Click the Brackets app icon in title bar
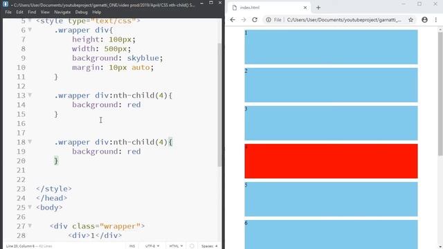Screen dimensions: 443x249 click(6, 4)
